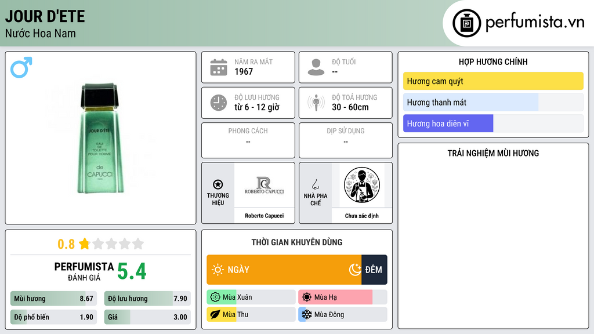Click the Mùa Thu leaf icon
Screen dimensions: 594x334
click(215, 314)
